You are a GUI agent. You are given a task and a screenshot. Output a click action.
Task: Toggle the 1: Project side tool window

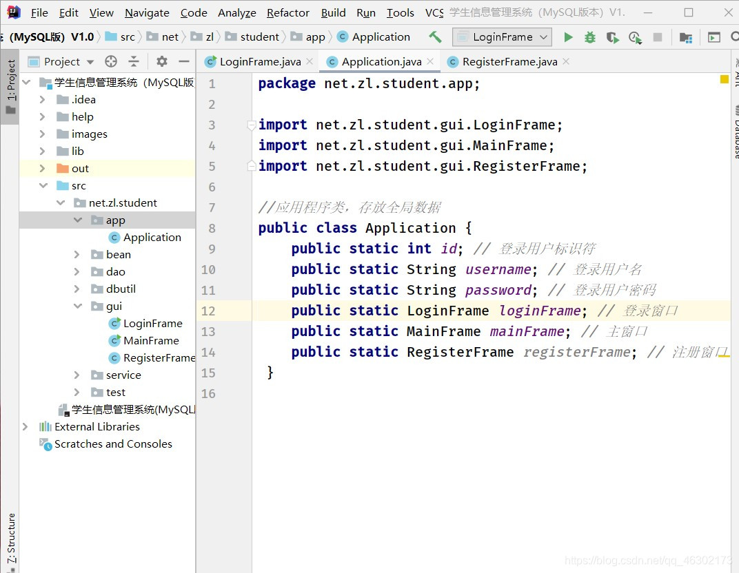[x=10, y=86]
